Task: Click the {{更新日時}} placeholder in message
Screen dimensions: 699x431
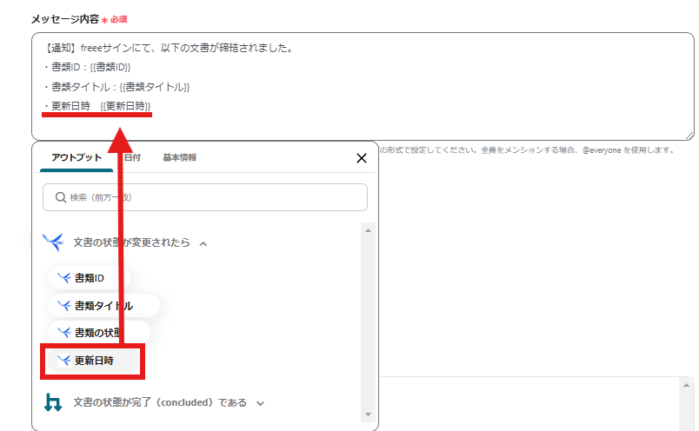Action: click(x=125, y=106)
